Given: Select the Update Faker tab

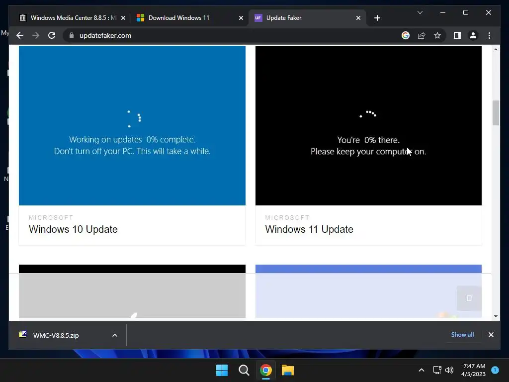Looking at the screenshot, I should tap(307, 18).
